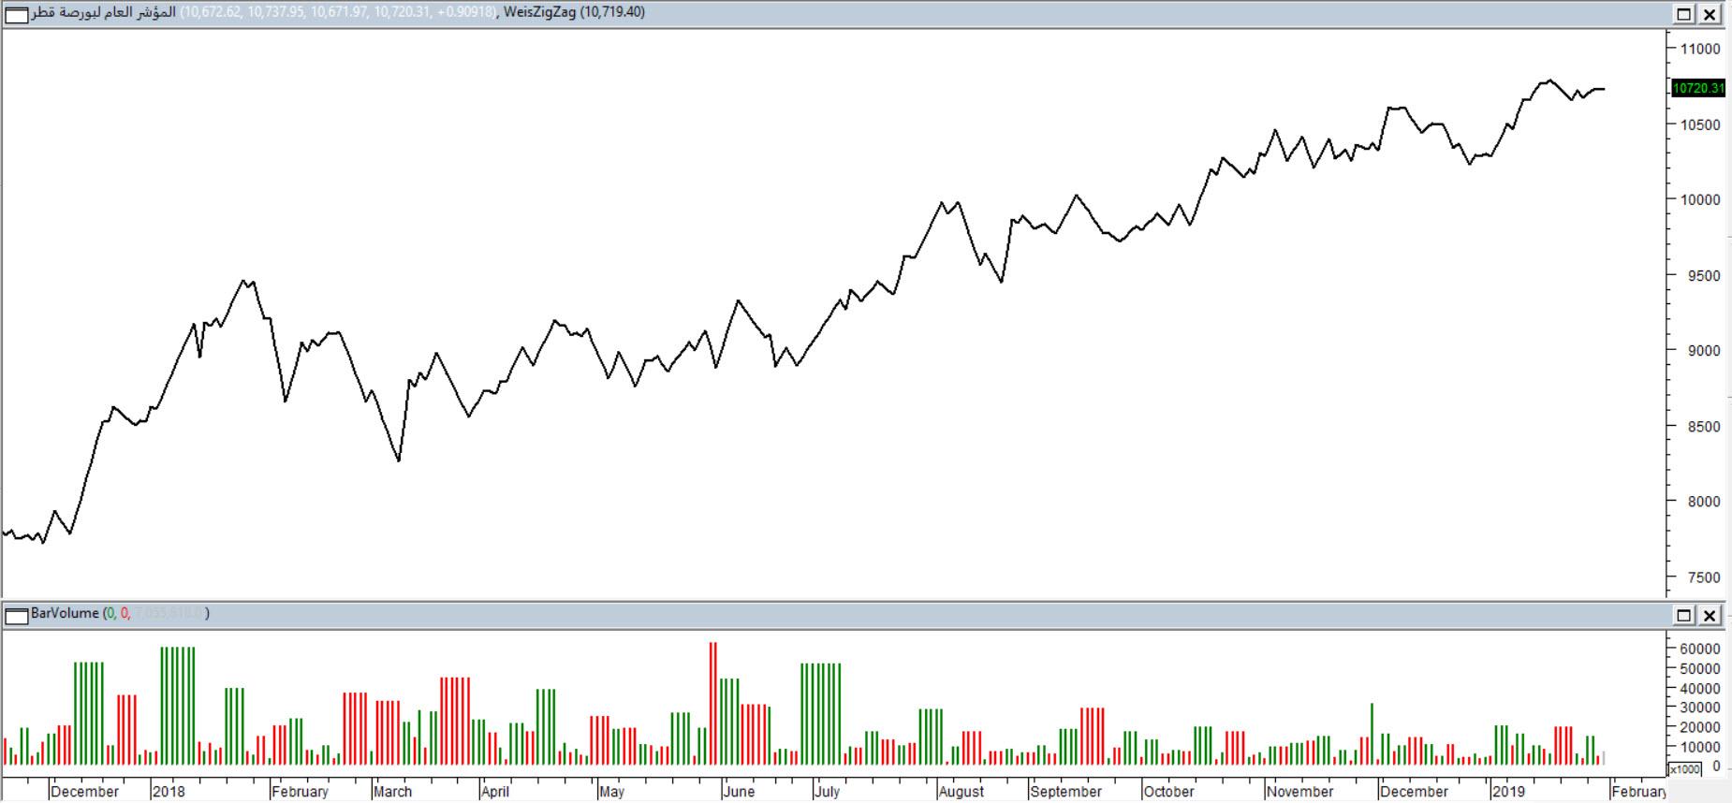Viewport: 1732px width, 803px height.
Task: Click the September label on time axis
Action: pyautogui.click(x=1065, y=791)
